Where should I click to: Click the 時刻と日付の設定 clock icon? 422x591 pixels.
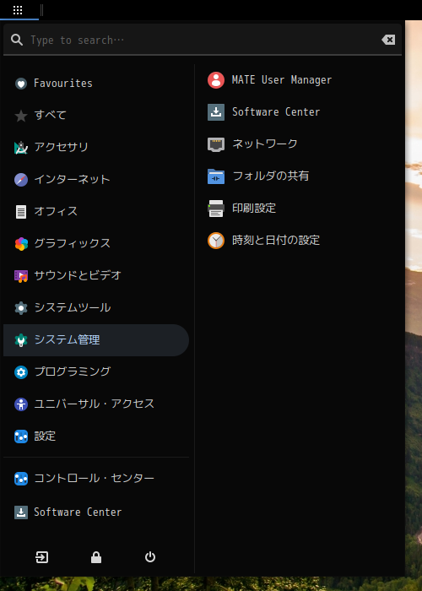tap(216, 241)
